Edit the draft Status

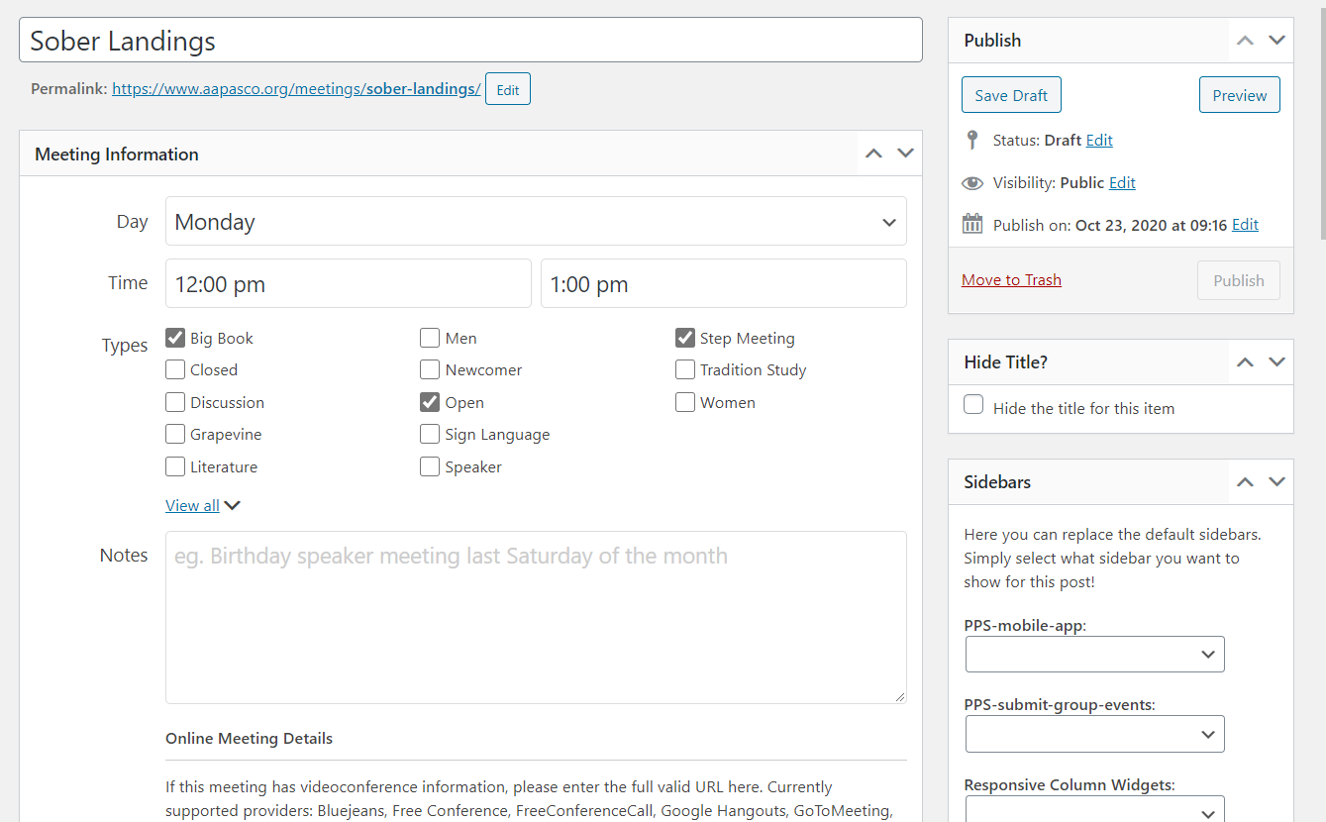click(1099, 141)
